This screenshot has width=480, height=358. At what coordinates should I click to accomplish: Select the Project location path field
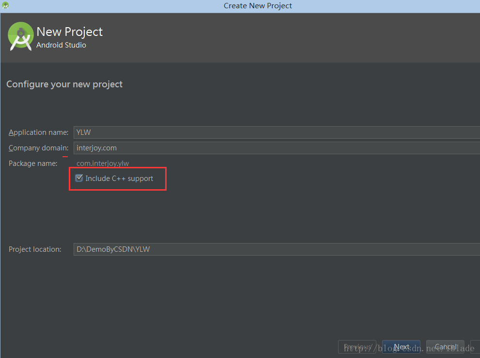coord(276,249)
